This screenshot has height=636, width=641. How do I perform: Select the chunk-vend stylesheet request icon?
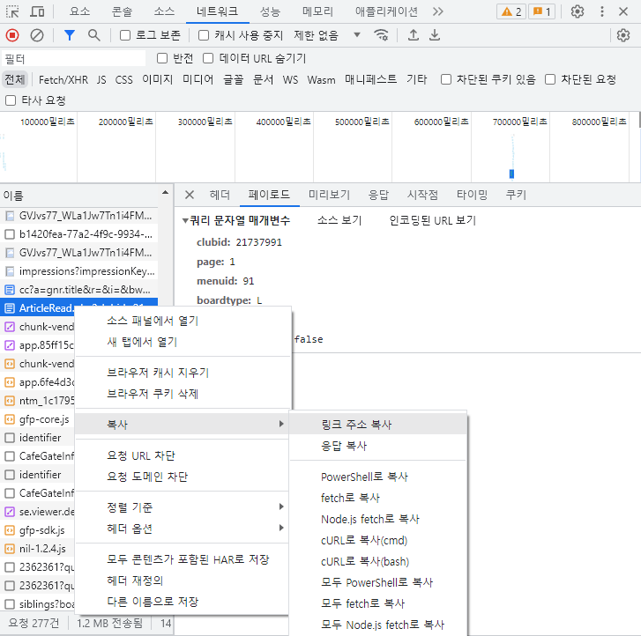pos(10,327)
